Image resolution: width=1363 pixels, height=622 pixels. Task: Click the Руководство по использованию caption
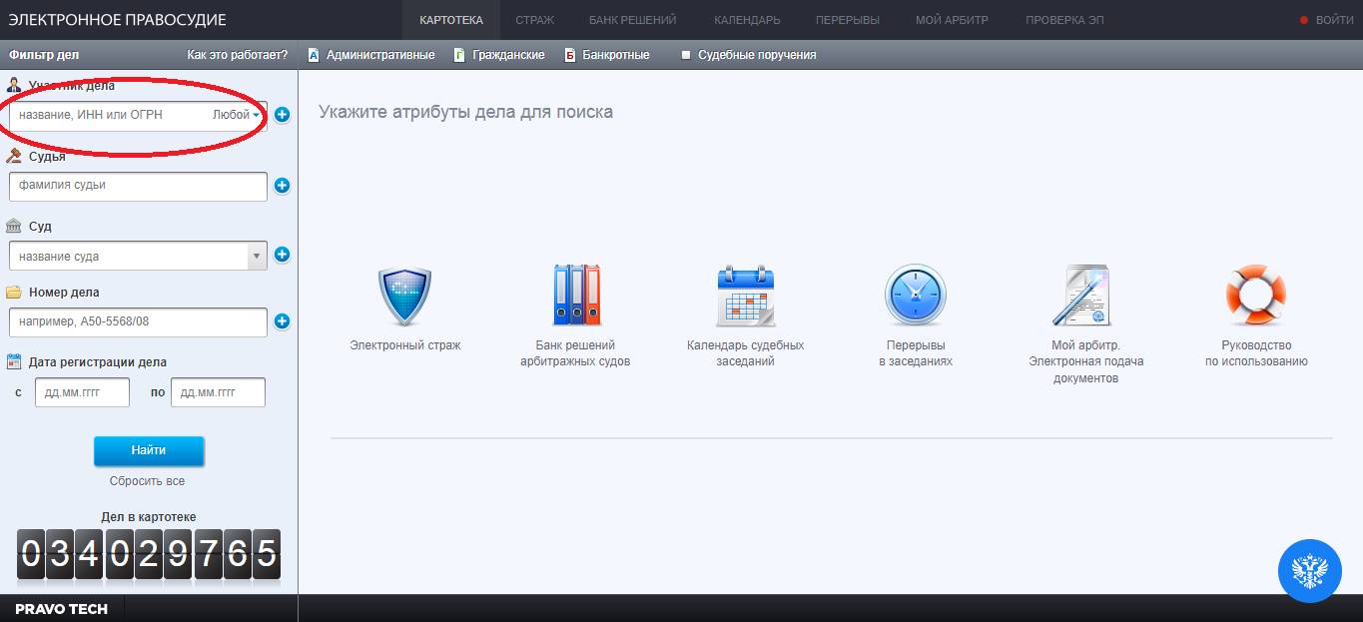(1256, 353)
